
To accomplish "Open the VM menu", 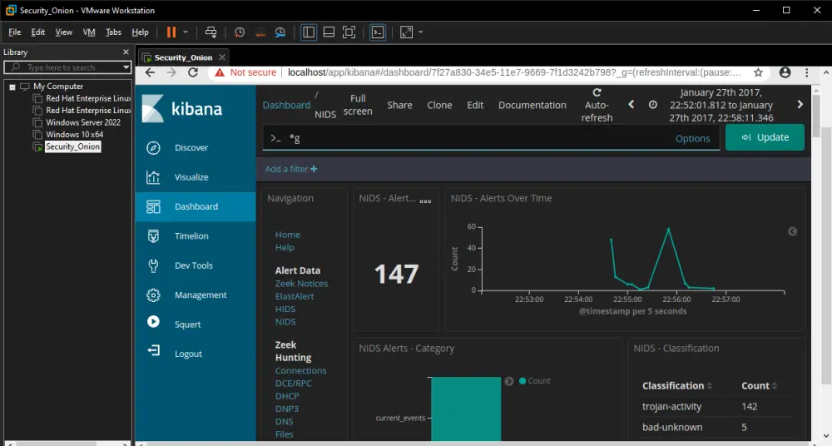I will point(89,32).
